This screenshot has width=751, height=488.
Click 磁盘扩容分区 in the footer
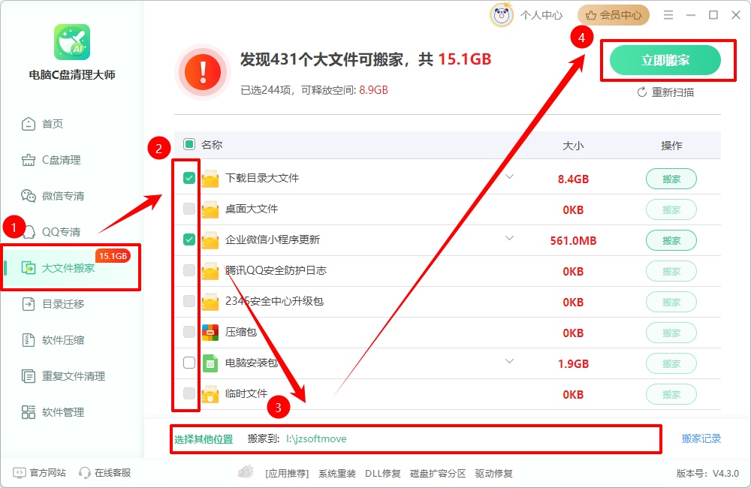[x=438, y=473]
